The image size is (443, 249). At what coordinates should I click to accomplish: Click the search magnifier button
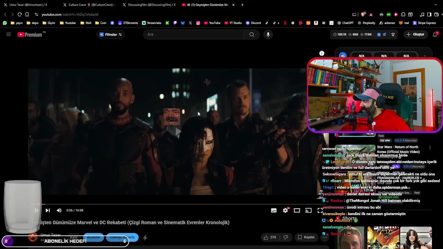[252, 34]
